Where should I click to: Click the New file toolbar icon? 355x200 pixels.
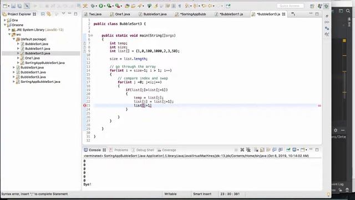point(5,6)
